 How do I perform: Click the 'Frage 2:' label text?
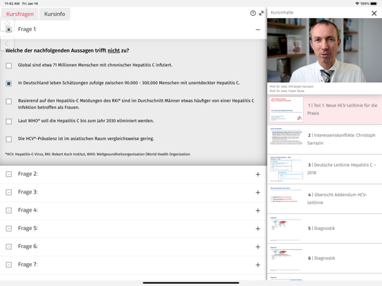point(28,174)
